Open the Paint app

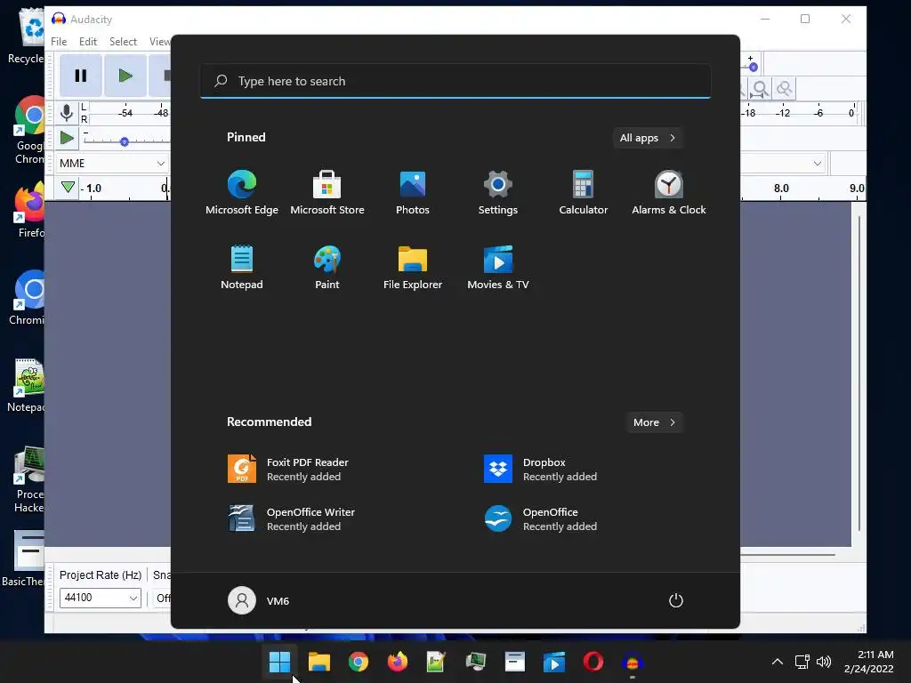point(327,267)
